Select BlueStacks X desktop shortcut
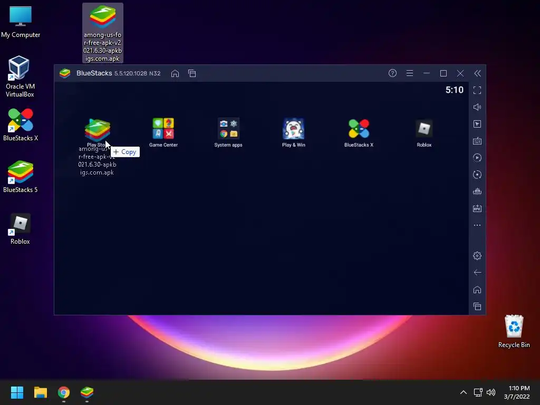The image size is (540, 405). coord(21,124)
